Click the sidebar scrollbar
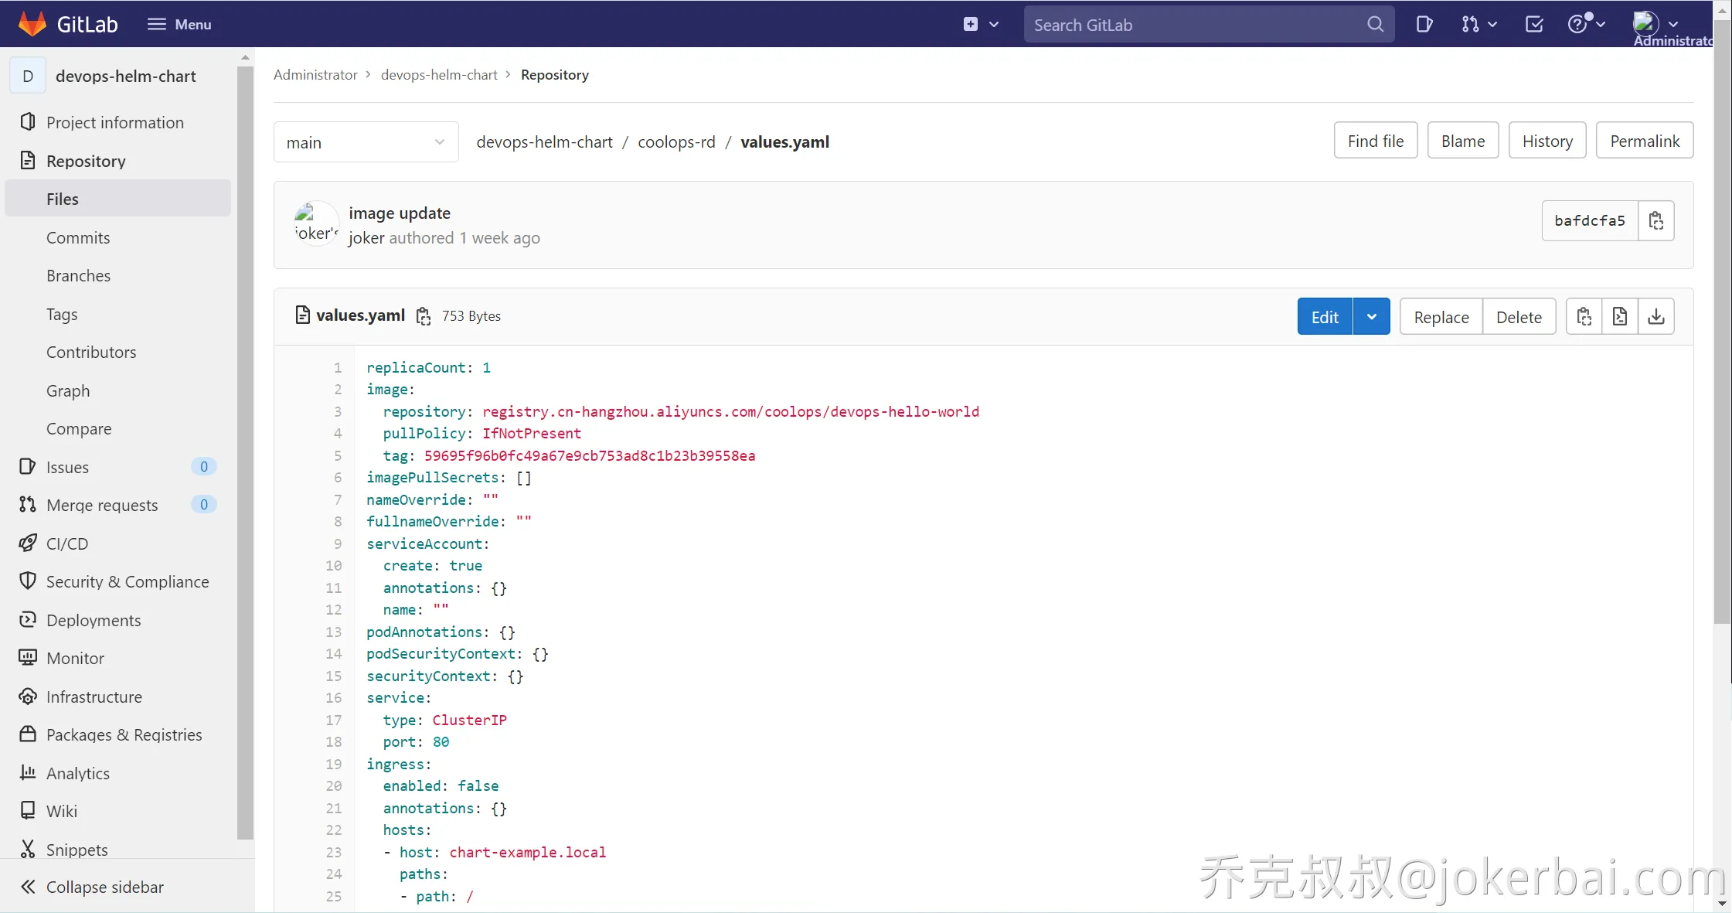Viewport: 1732px width, 913px height. pyautogui.click(x=245, y=452)
